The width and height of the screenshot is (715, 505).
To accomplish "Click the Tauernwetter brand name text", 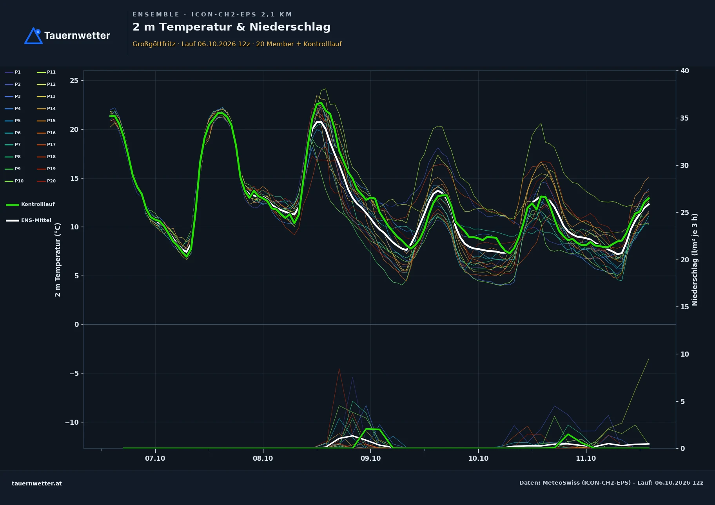I will 77,36.
